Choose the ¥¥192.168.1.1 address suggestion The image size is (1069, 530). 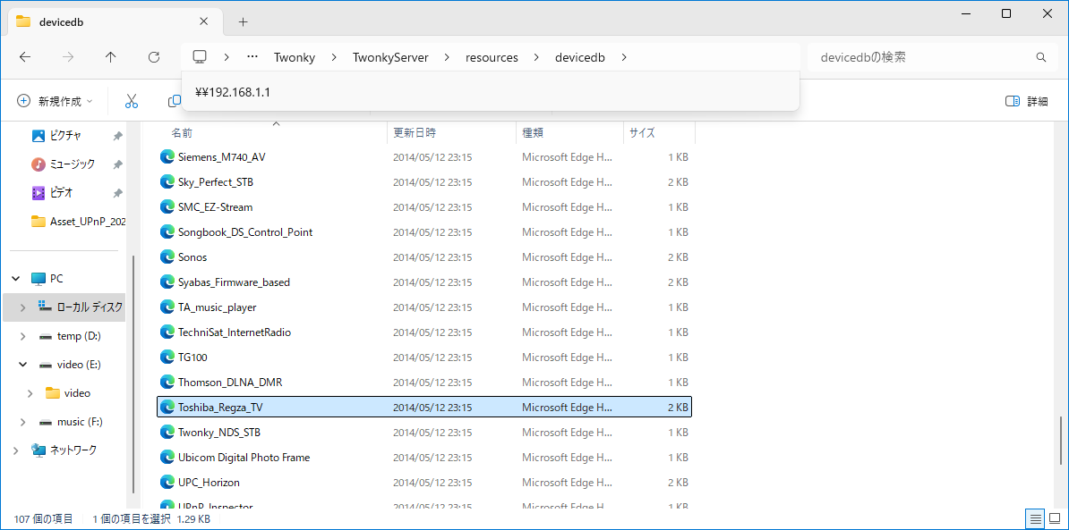tap(491, 92)
